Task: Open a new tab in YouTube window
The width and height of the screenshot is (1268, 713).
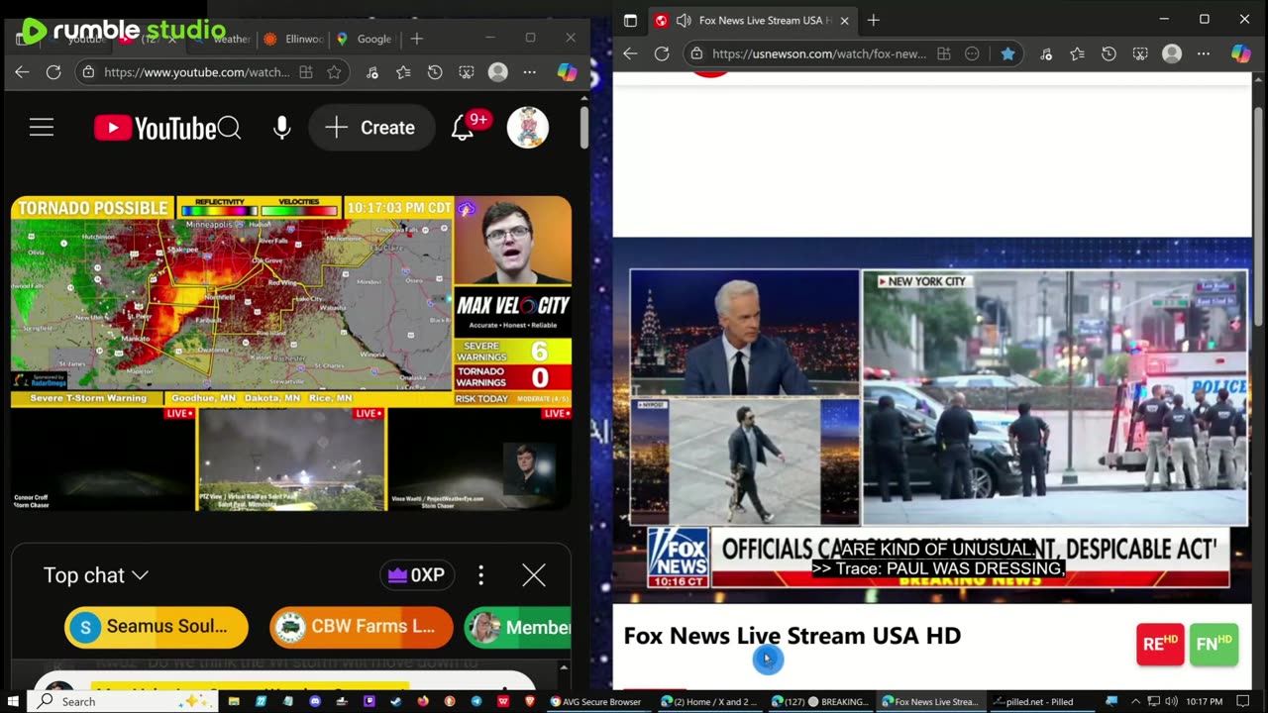Action: (x=417, y=39)
